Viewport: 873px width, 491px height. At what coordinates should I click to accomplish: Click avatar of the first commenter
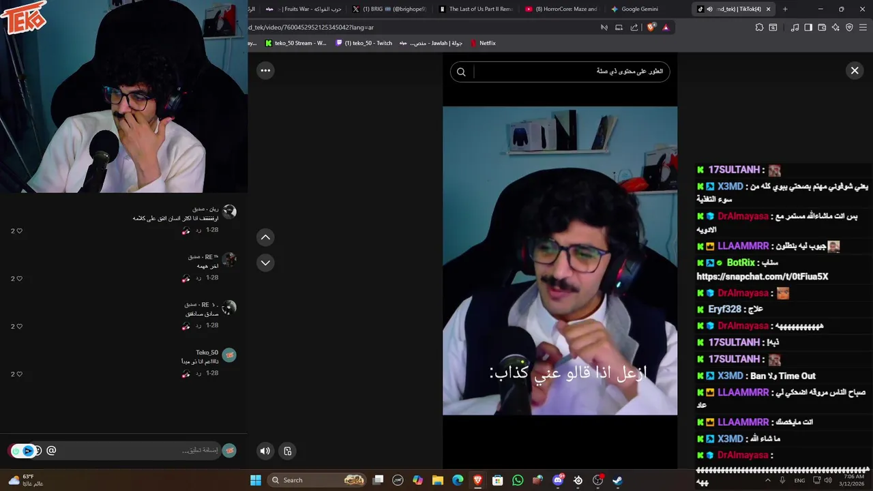tap(229, 212)
